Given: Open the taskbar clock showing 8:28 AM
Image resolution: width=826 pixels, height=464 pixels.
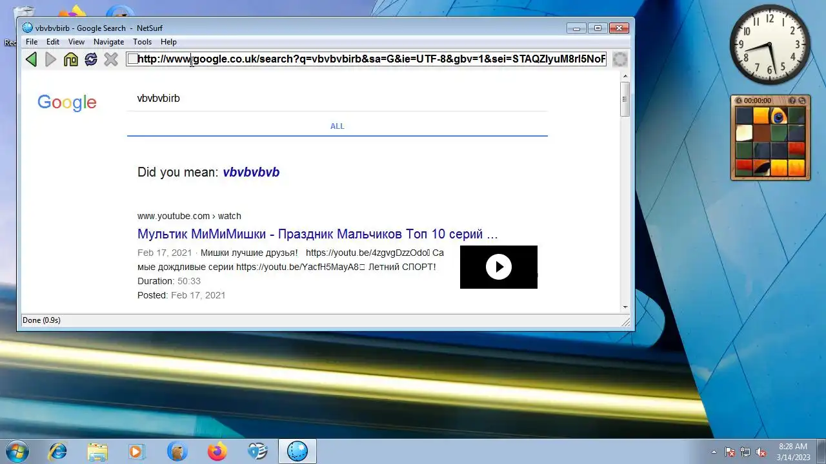Looking at the screenshot, I should [793, 452].
